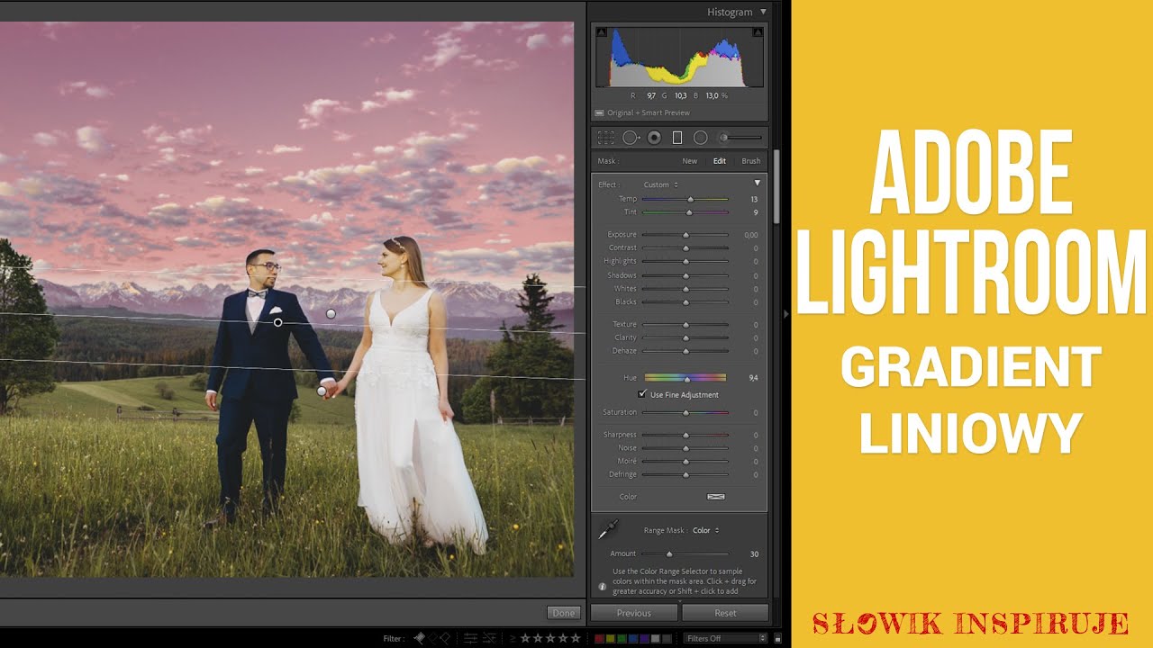
Task: Switch mask mode to New
Action: tap(689, 161)
